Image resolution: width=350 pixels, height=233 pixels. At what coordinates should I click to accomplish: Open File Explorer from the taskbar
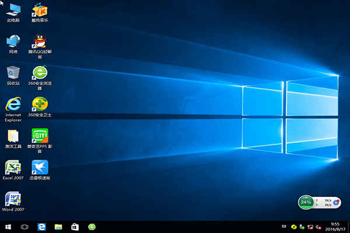point(58,227)
